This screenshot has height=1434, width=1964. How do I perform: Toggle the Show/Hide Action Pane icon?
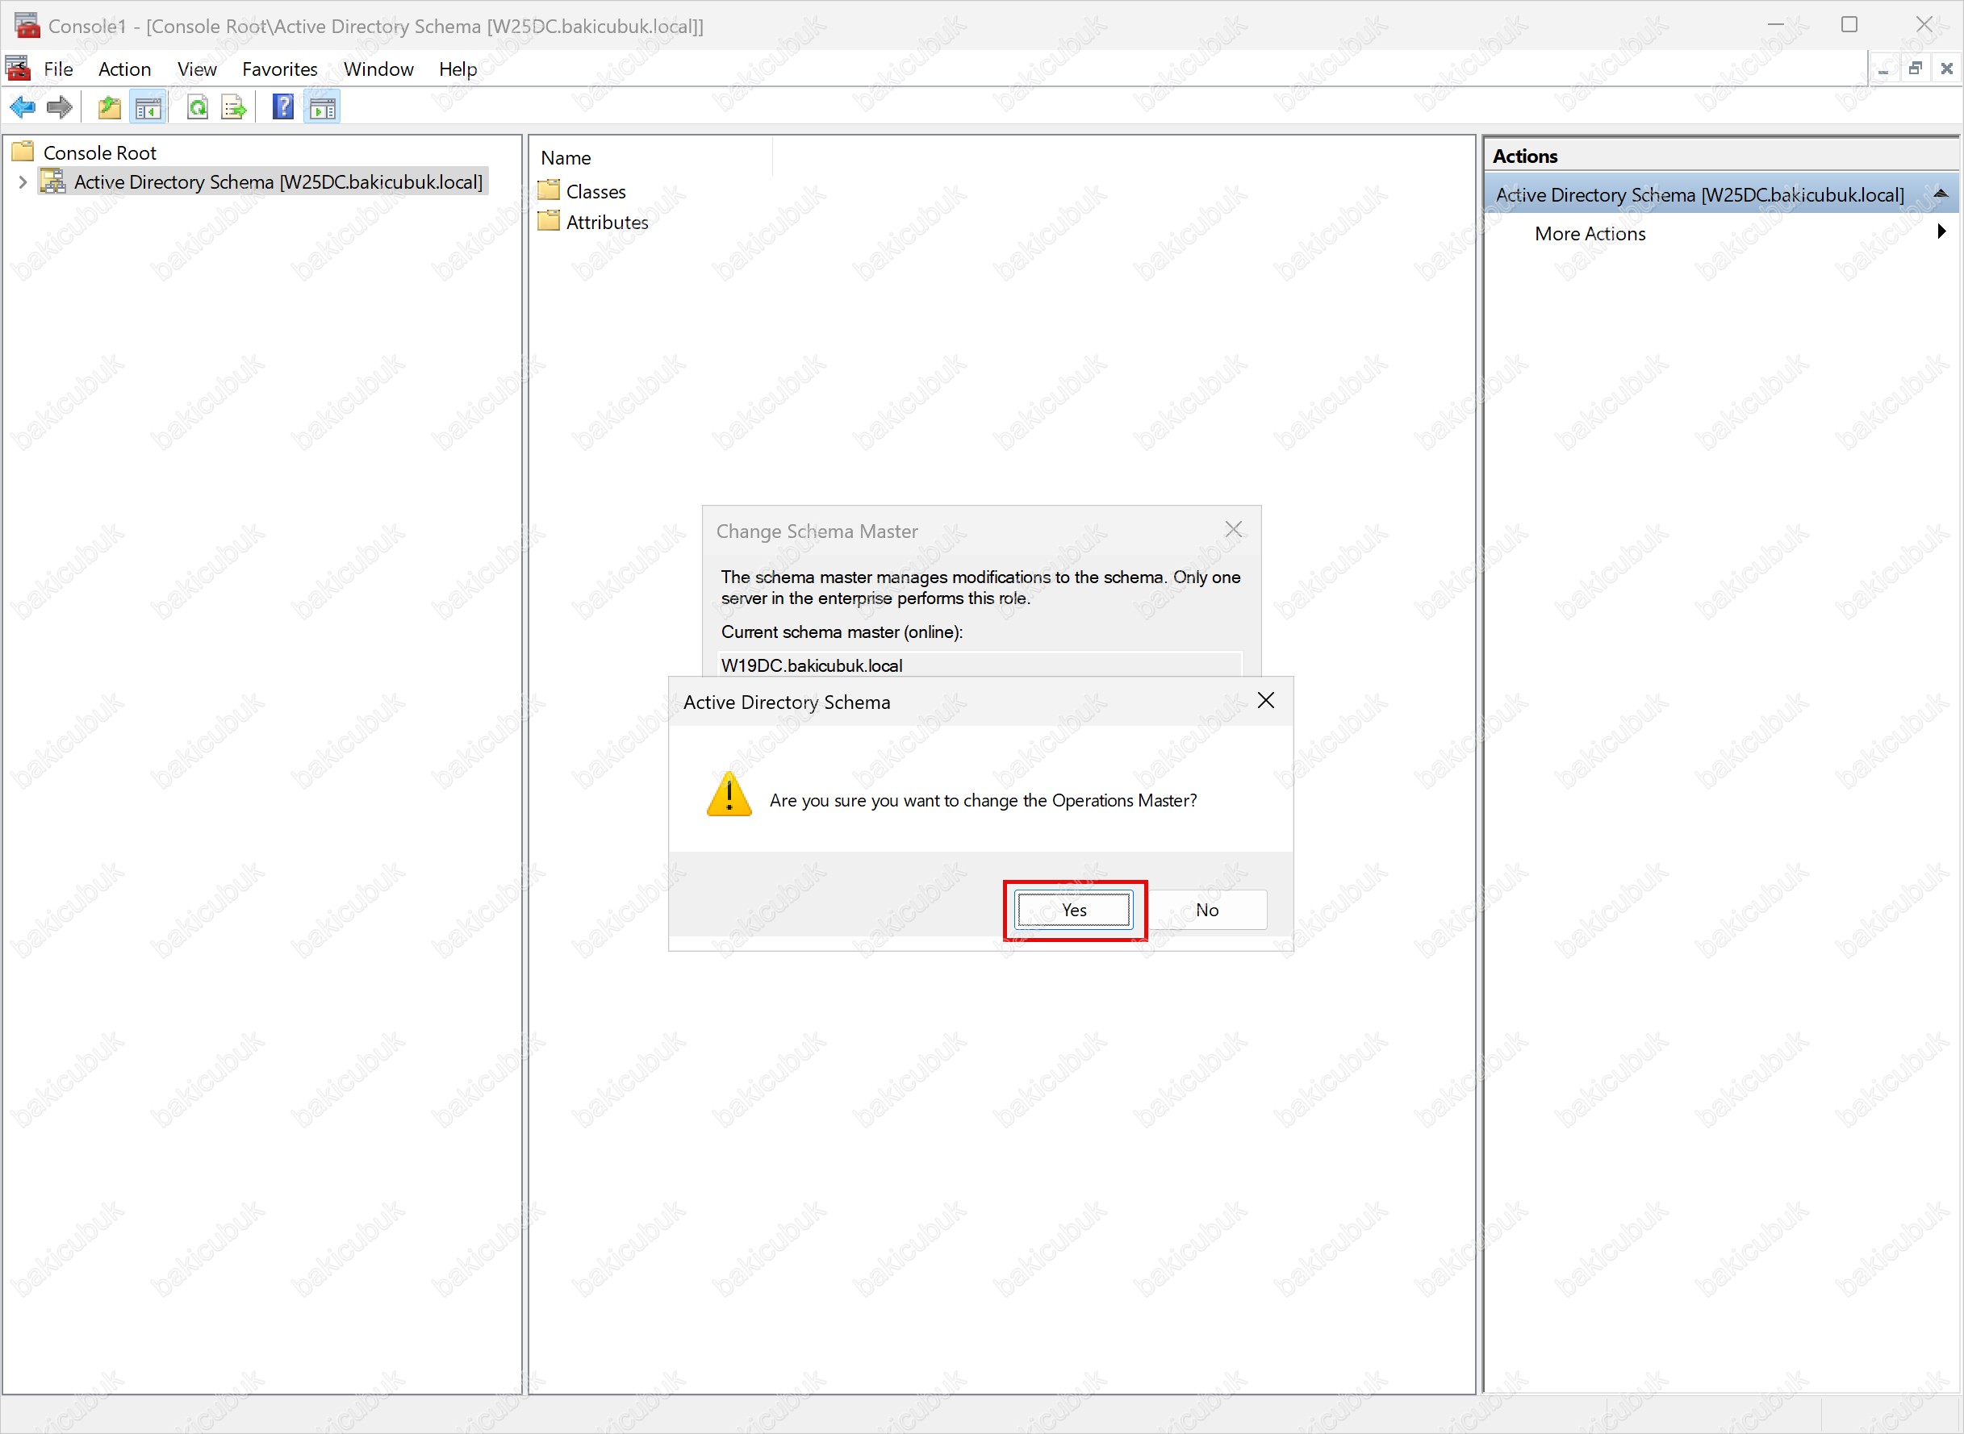[x=322, y=107]
